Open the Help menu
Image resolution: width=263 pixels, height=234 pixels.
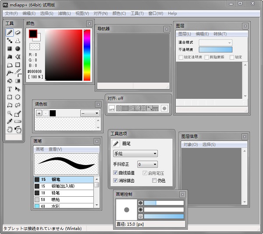[172, 14]
